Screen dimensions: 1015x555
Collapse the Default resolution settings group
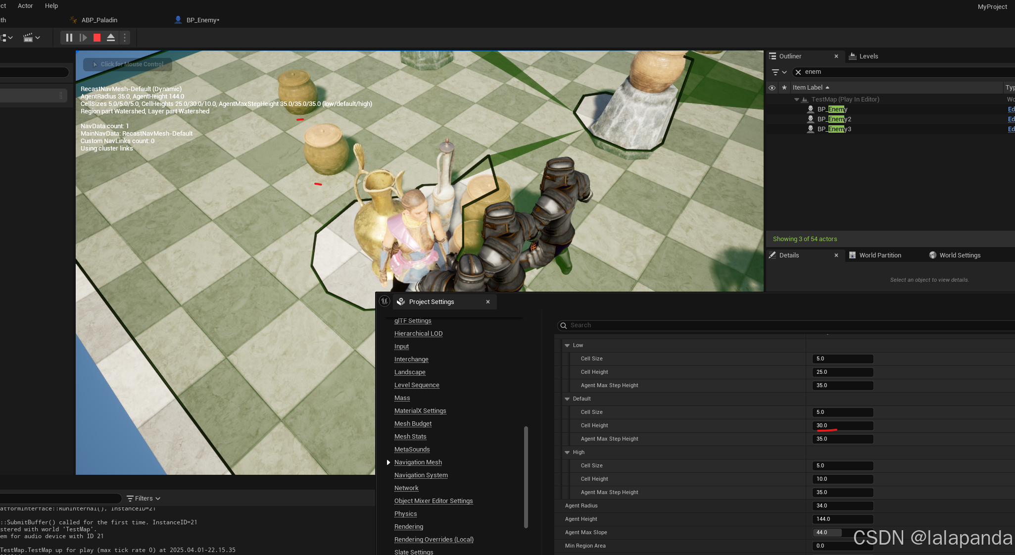coord(567,399)
